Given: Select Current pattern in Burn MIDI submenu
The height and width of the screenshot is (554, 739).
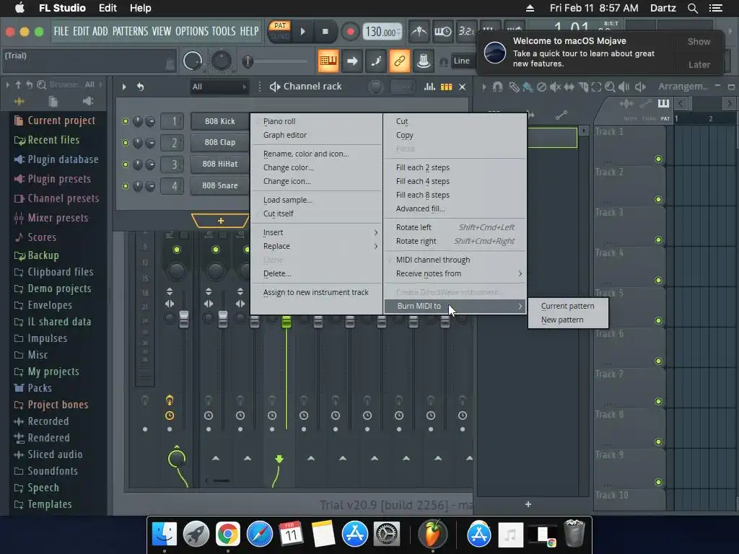Looking at the screenshot, I should click(568, 306).
